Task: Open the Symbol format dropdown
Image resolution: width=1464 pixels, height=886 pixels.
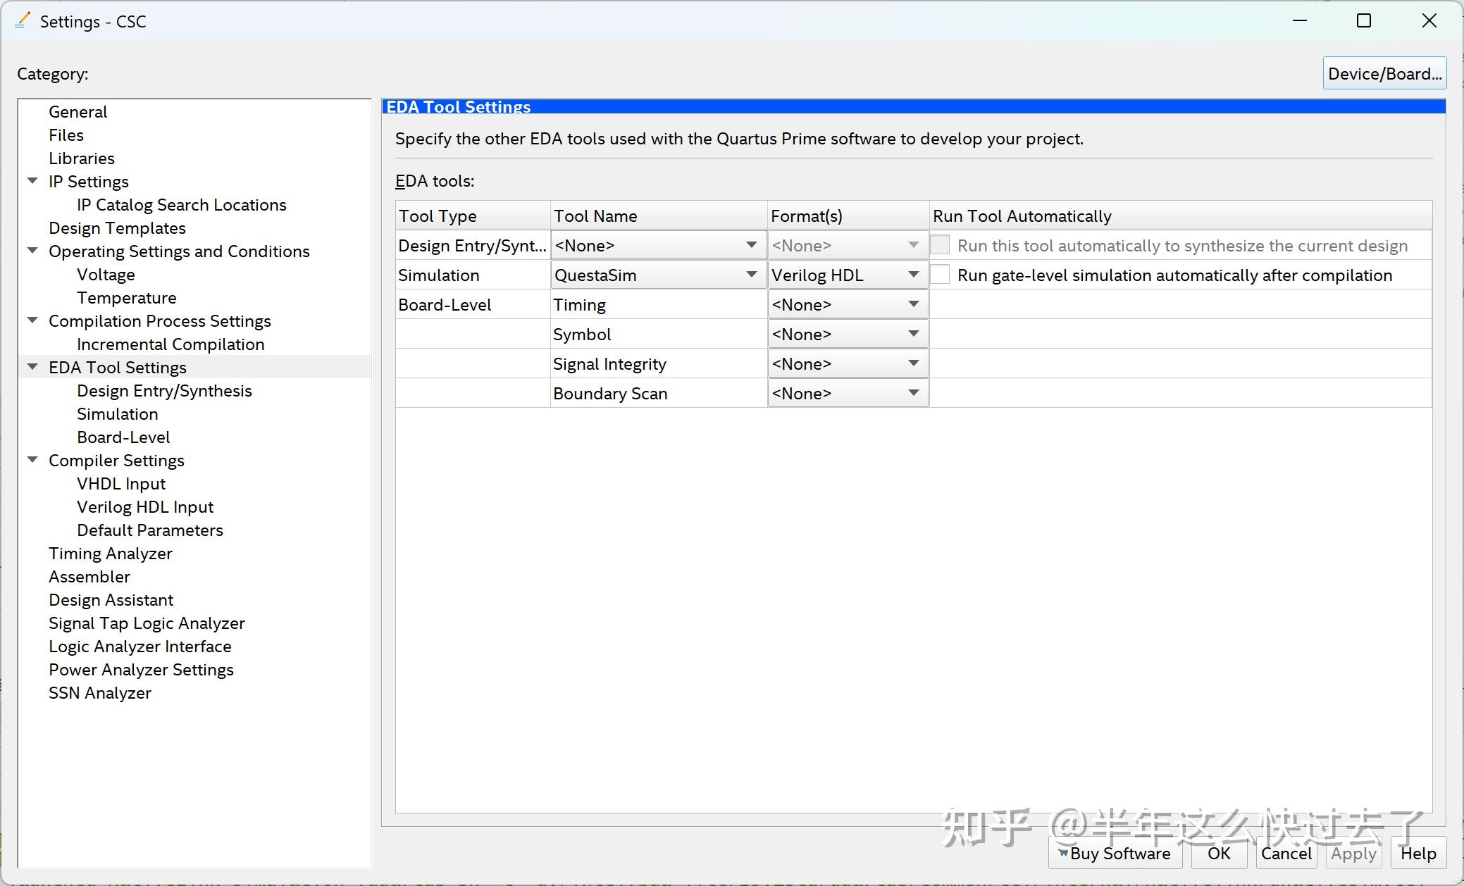Action: (x=848, y=334)
